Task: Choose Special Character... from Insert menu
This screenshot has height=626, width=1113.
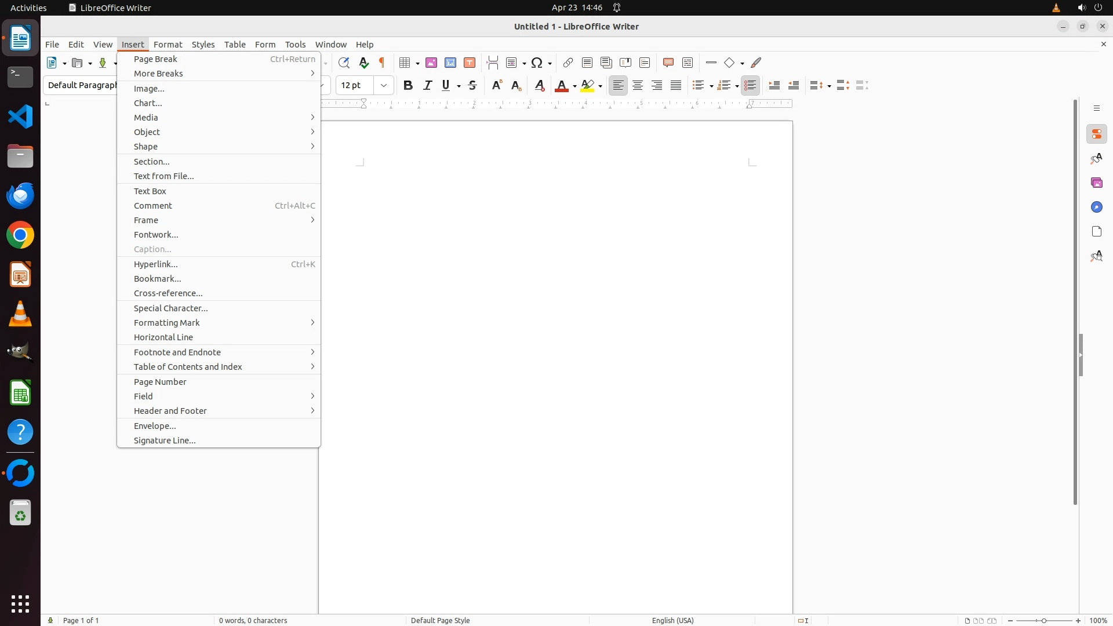Action: point(171,308)
